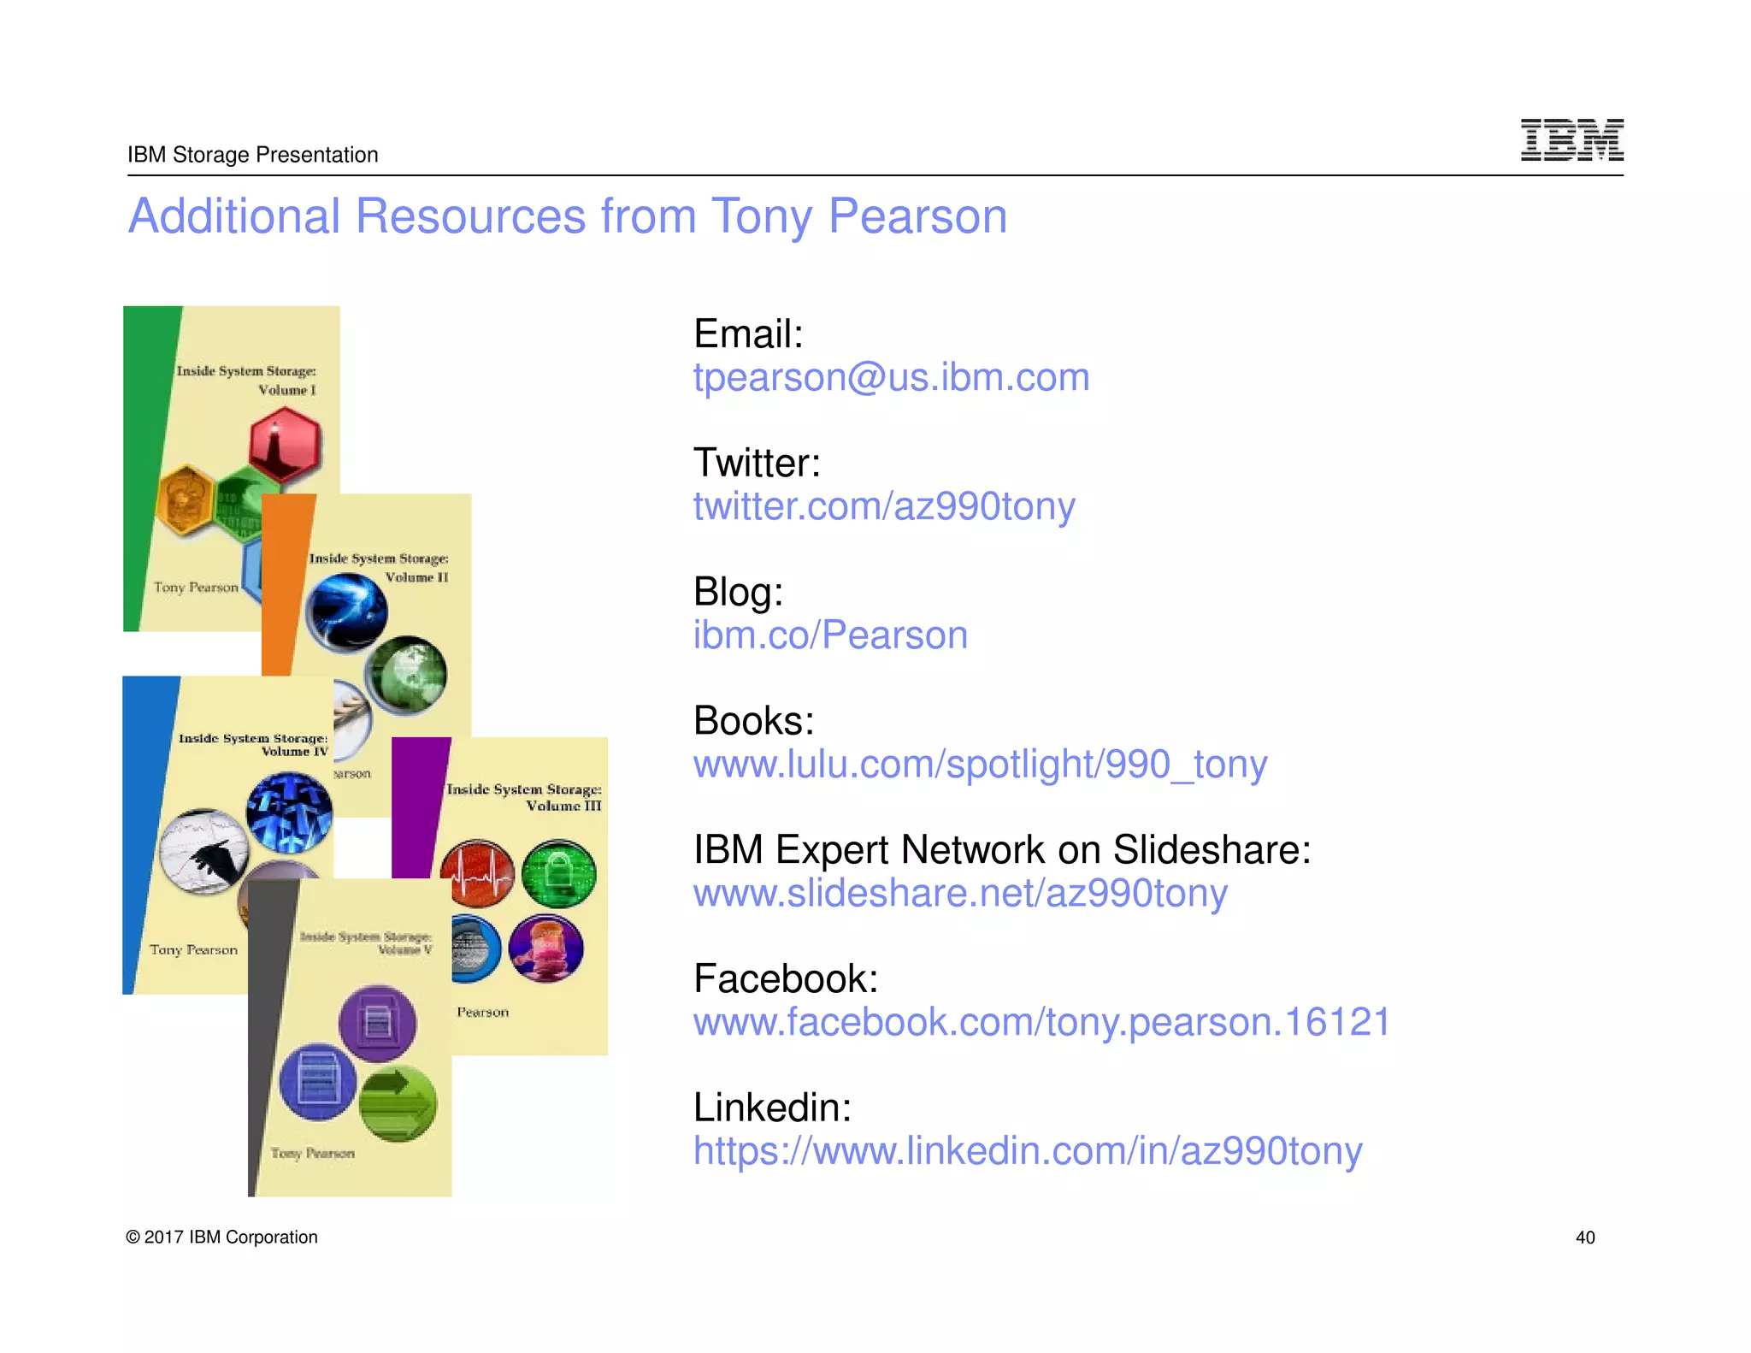
Task: Click the green padlock circle icon
Action: [558, 873]
